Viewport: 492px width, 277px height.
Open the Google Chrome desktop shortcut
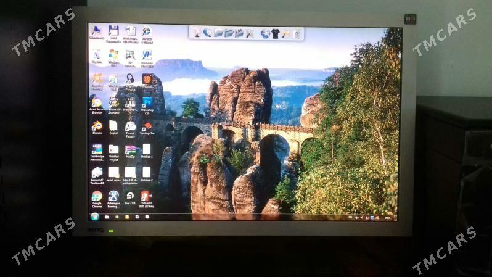[x=97, y=196]
